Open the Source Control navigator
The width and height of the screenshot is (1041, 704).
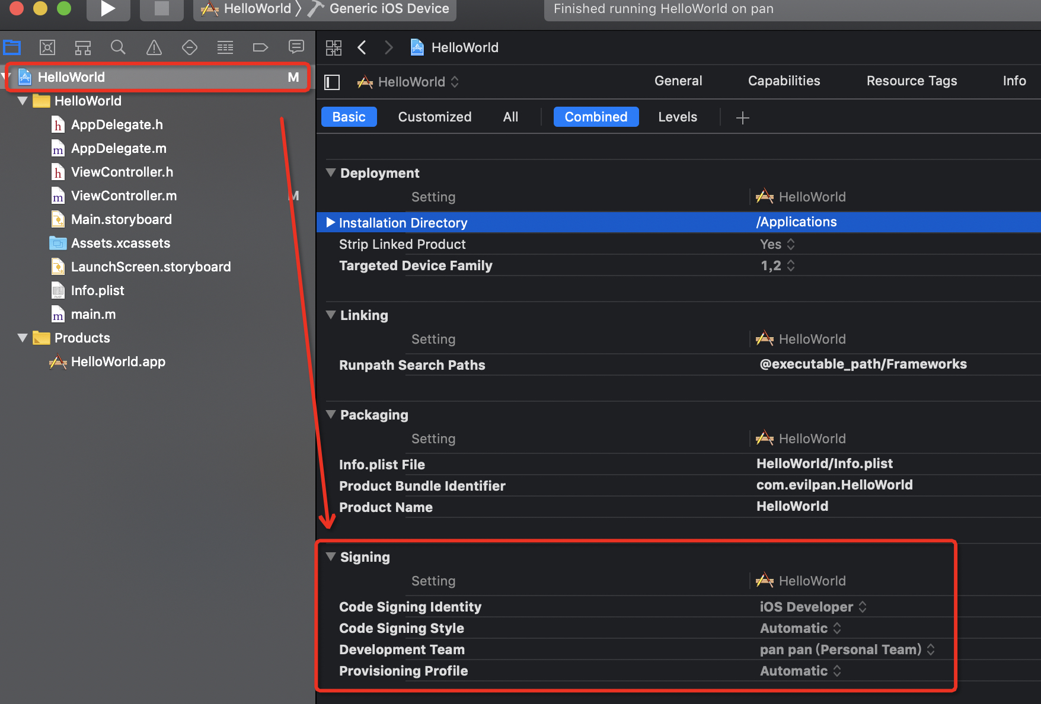[x=47, y=47]
